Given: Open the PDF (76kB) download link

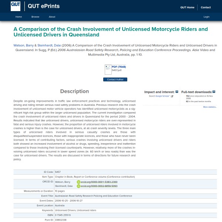Looking at the screenshot, I should point(119,67).
